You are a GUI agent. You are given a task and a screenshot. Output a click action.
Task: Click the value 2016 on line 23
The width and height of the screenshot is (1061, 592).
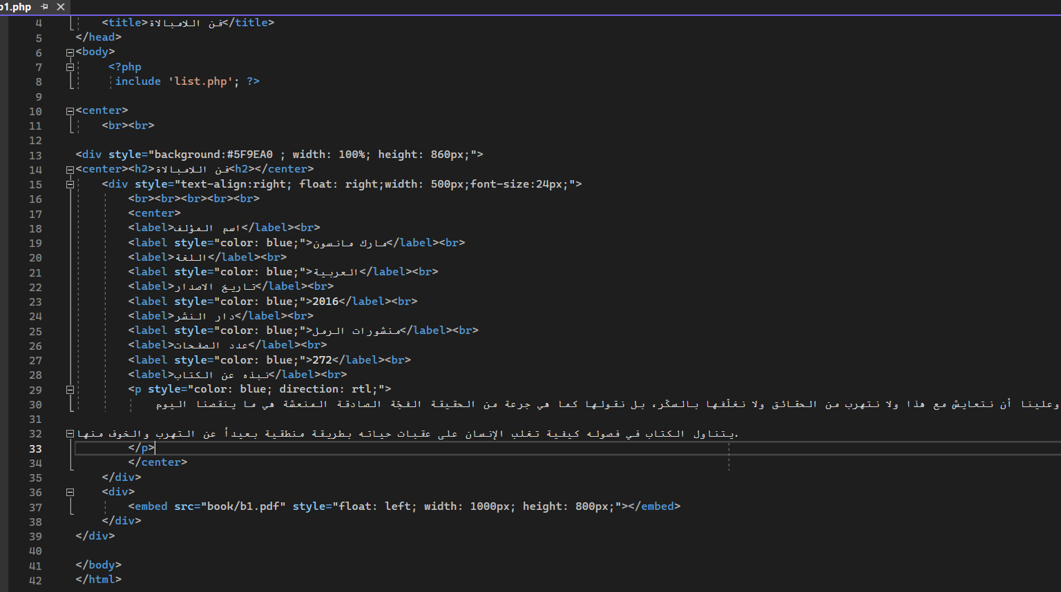[x=325, y=302]
